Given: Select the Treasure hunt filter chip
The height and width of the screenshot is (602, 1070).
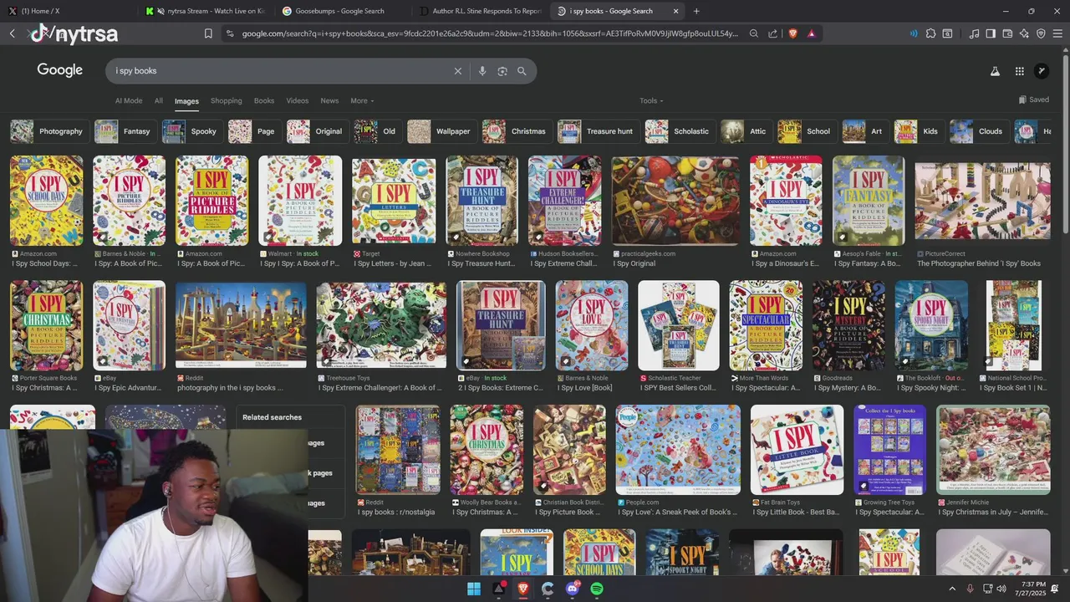Looking at the screenshot, I should click(x=597, y=131).
